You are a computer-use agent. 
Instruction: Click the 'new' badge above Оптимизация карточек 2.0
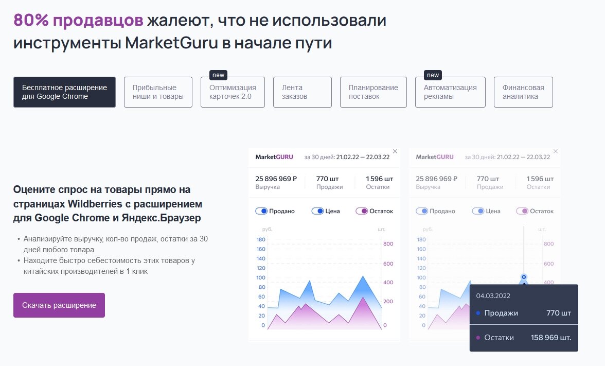pos(218,75)
